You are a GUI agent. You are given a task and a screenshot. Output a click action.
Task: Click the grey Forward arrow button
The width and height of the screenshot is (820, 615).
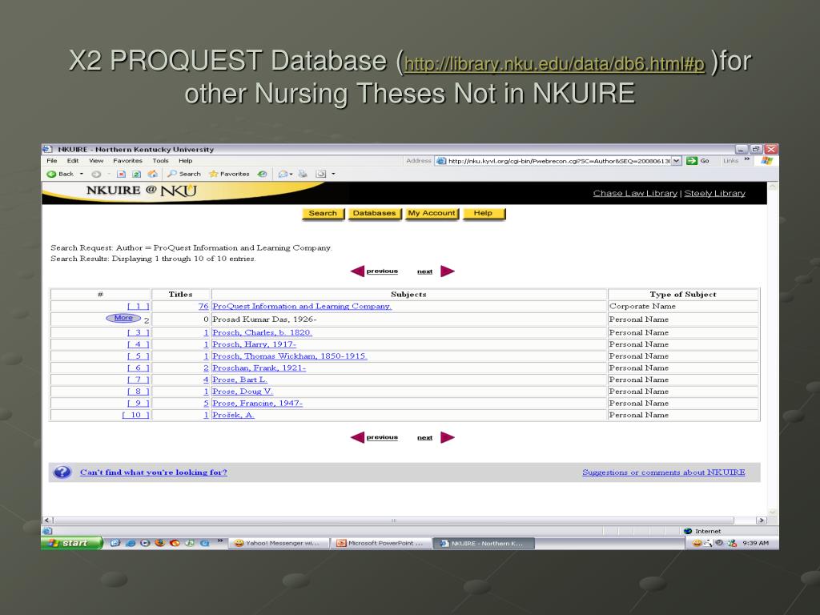tap(96, 174)
